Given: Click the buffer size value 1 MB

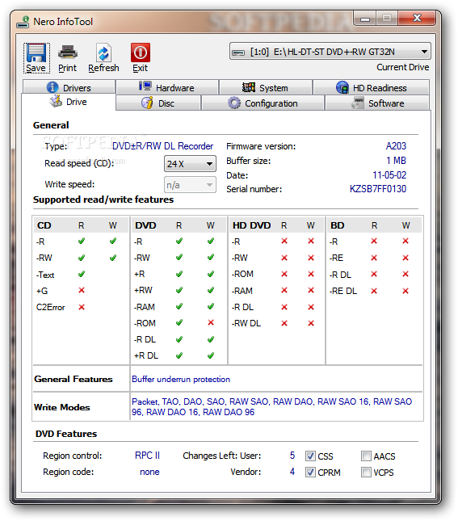Looking at the screenshot, I should pos(396,161).
